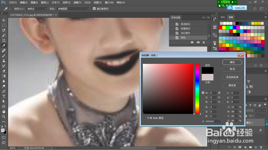Select the Move tool

click(x=3, y=20)
